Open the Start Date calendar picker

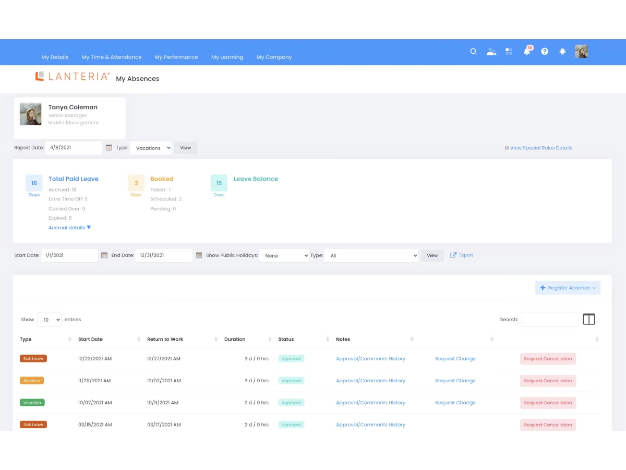click(104, 255)
